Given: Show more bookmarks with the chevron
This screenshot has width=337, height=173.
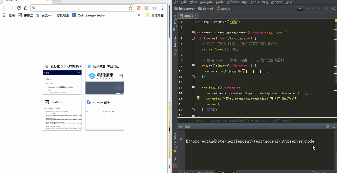Looking at the screenshot, I should 139,15.
